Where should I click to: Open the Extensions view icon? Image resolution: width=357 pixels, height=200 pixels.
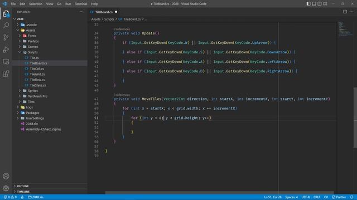pyautogui.click(x=6, y=74)
